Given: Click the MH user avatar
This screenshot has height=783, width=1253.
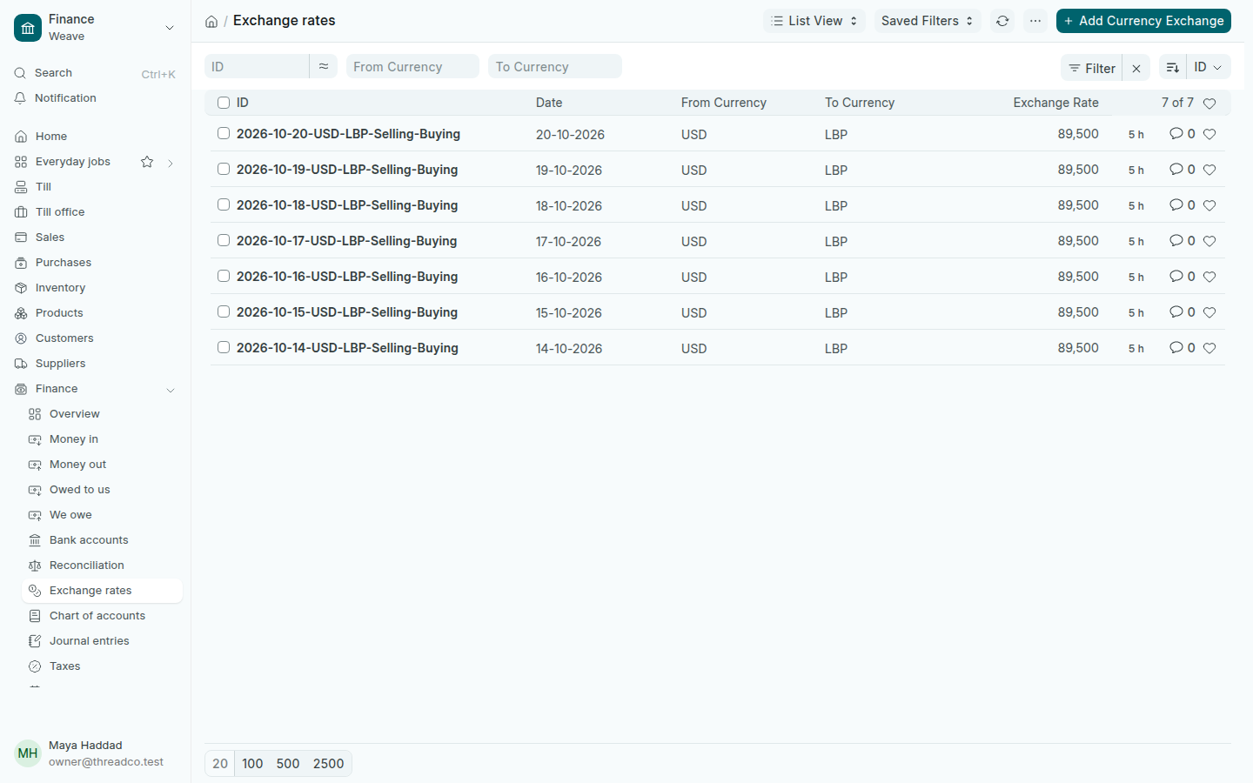Looking at the screenshot, I should [28, 753].
